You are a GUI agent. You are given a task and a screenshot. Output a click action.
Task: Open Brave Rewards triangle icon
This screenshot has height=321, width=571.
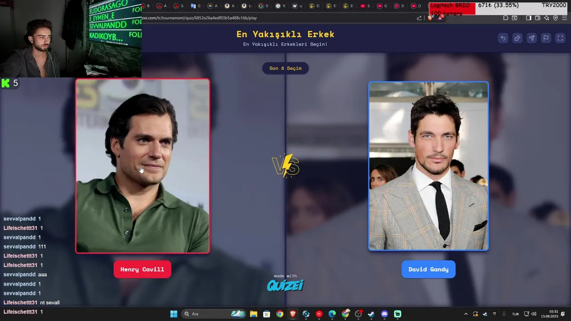point(440,18)
